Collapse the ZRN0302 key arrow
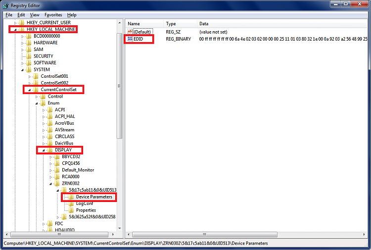This screenshot has height=250, width=371. coord(50,184)
